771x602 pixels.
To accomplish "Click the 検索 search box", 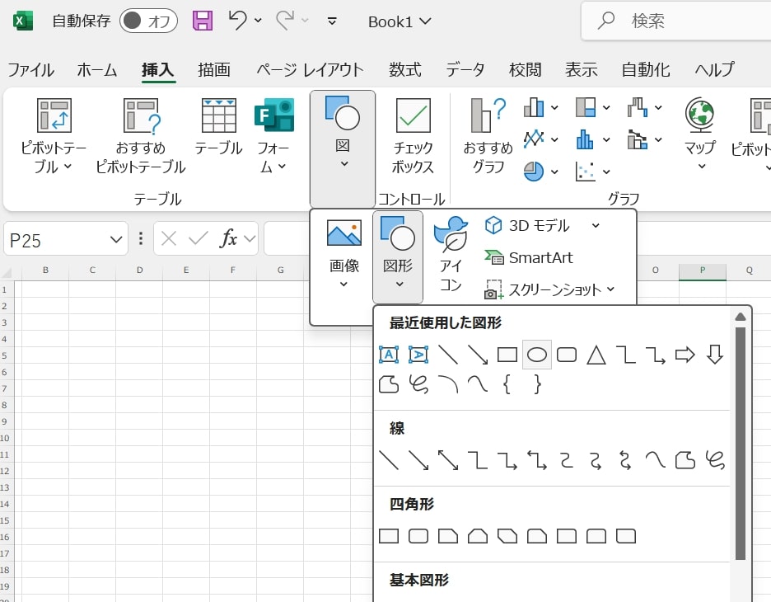I will click(676, 21).
